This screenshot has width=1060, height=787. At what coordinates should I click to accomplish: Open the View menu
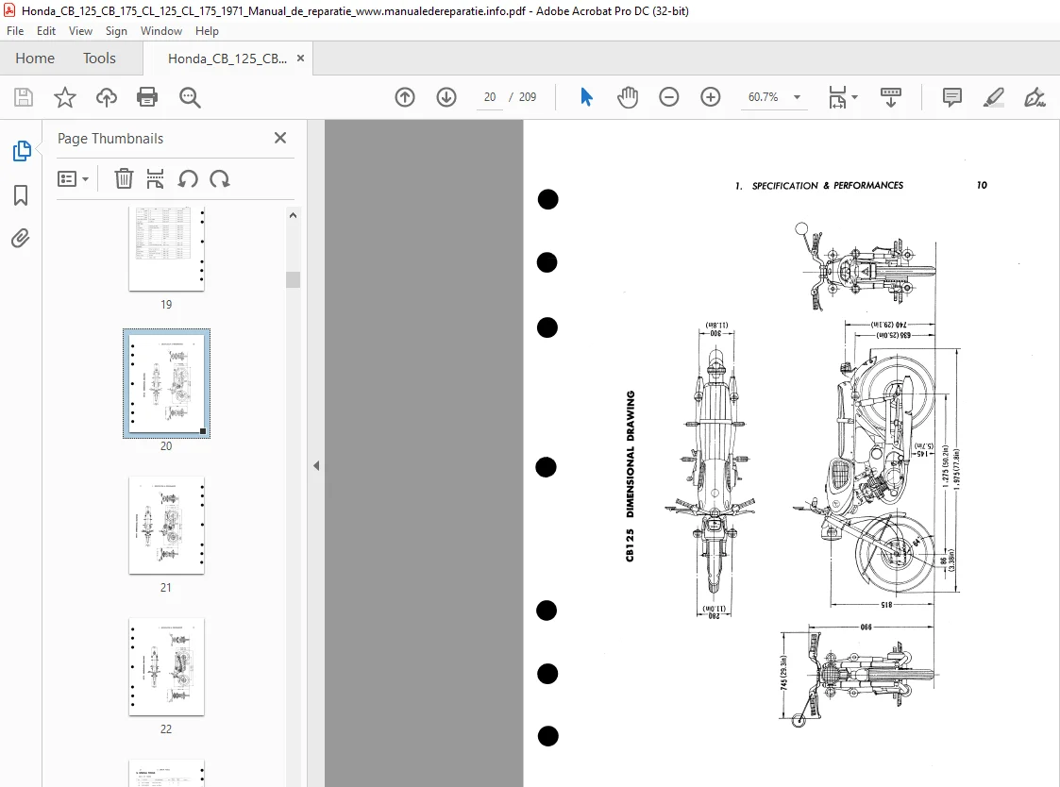(80, 31)
